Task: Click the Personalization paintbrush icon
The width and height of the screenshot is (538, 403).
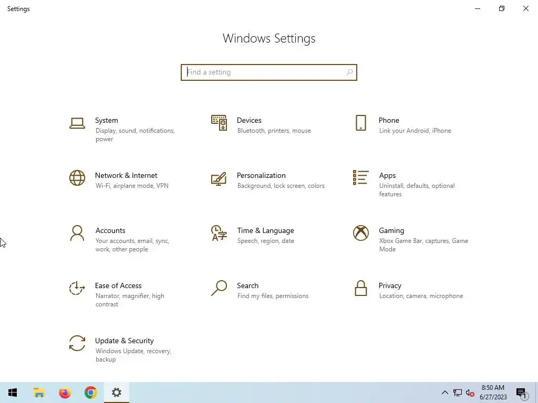Action: coord(219,178)
